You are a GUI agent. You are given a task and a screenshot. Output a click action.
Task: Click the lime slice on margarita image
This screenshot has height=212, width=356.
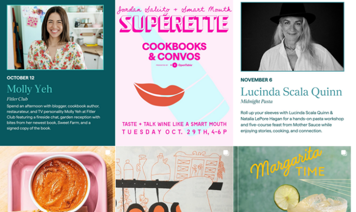tap(286, 197)
